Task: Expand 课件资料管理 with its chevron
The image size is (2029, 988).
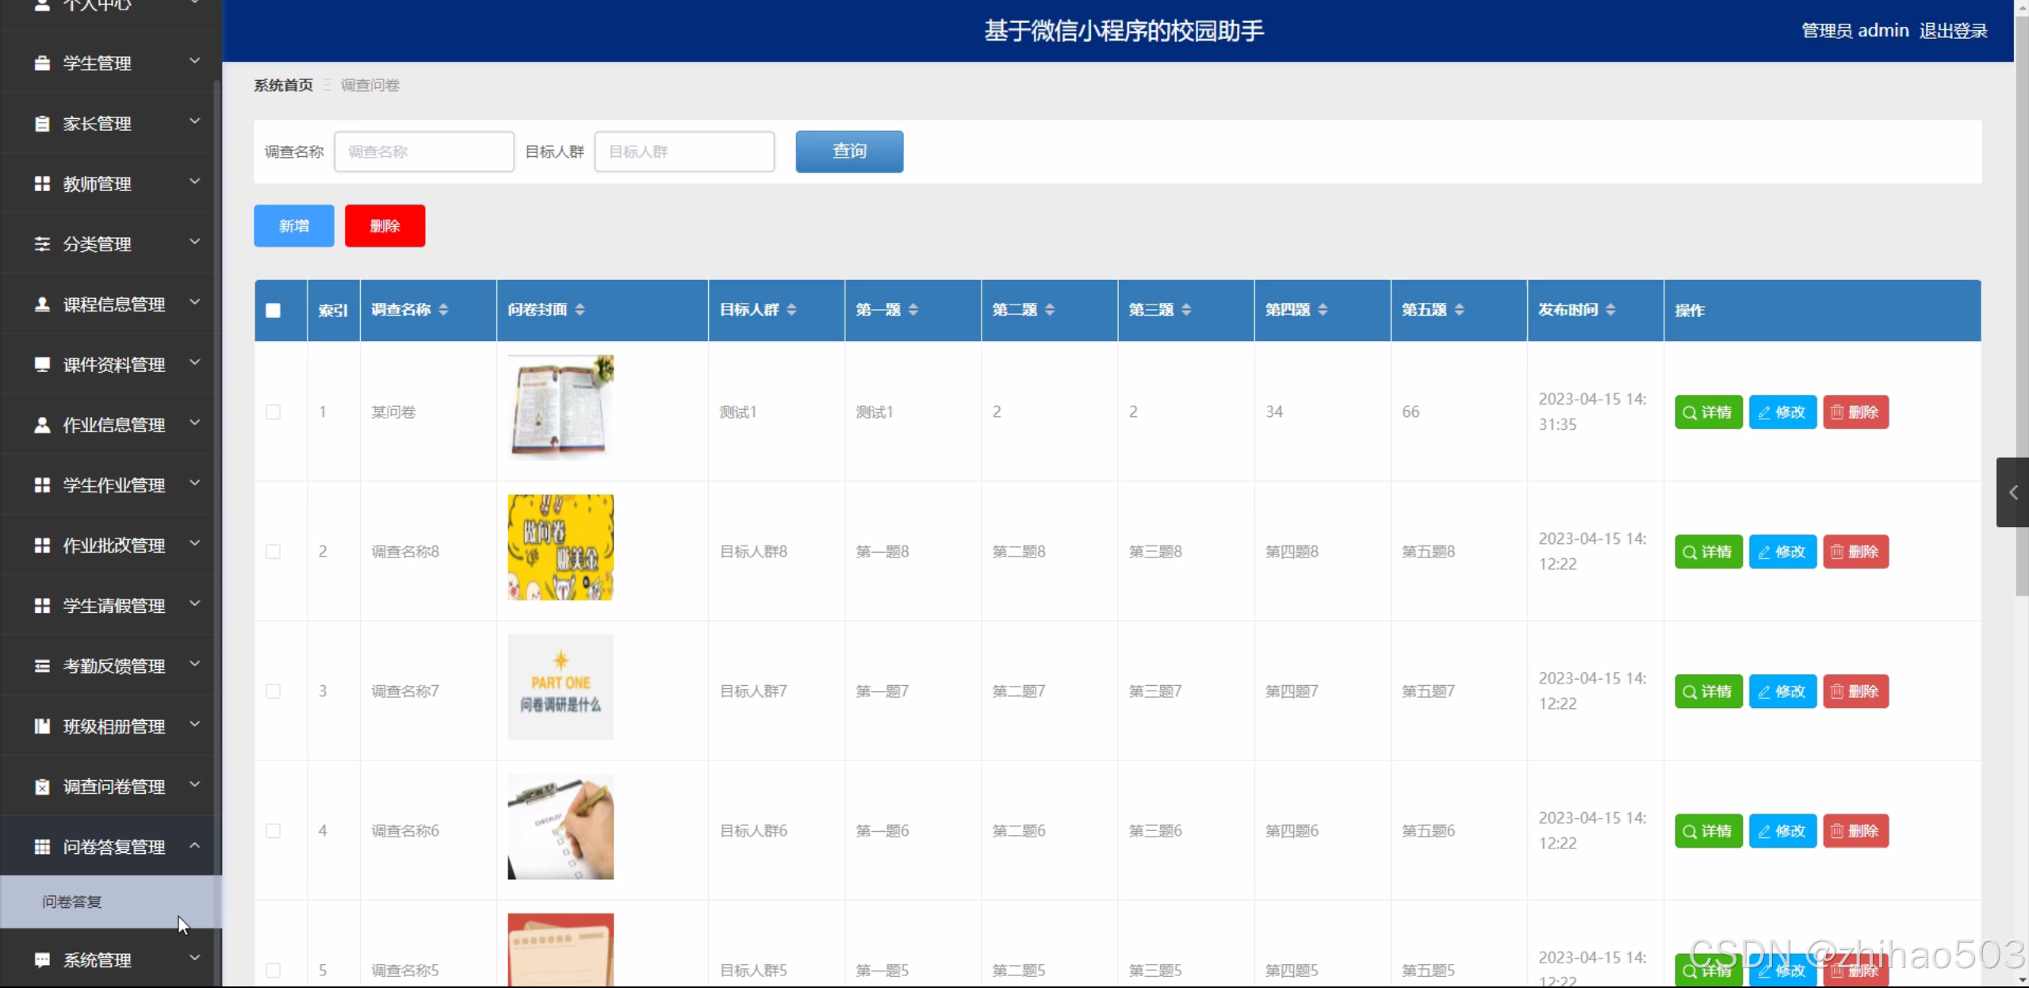Action: [x=194, y=362]
